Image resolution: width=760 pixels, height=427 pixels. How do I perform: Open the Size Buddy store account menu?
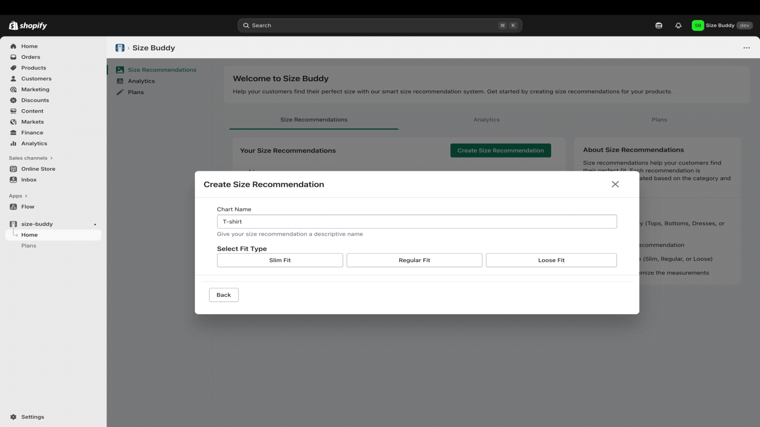click(722, 26)
